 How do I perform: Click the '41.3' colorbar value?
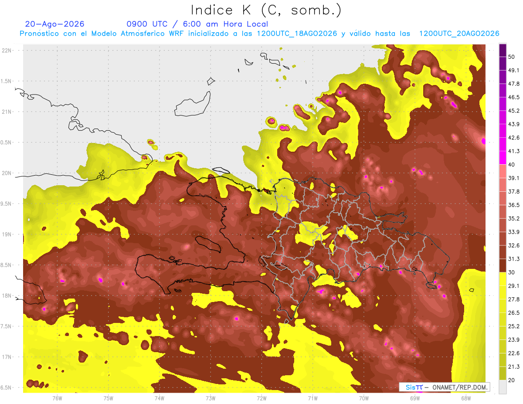tap(514, 151)
